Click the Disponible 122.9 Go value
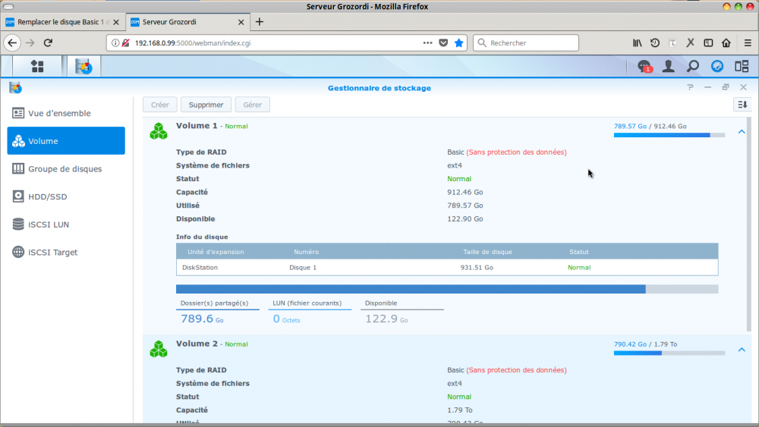Viewport: 759px width, 427px height. click(386, 319)
